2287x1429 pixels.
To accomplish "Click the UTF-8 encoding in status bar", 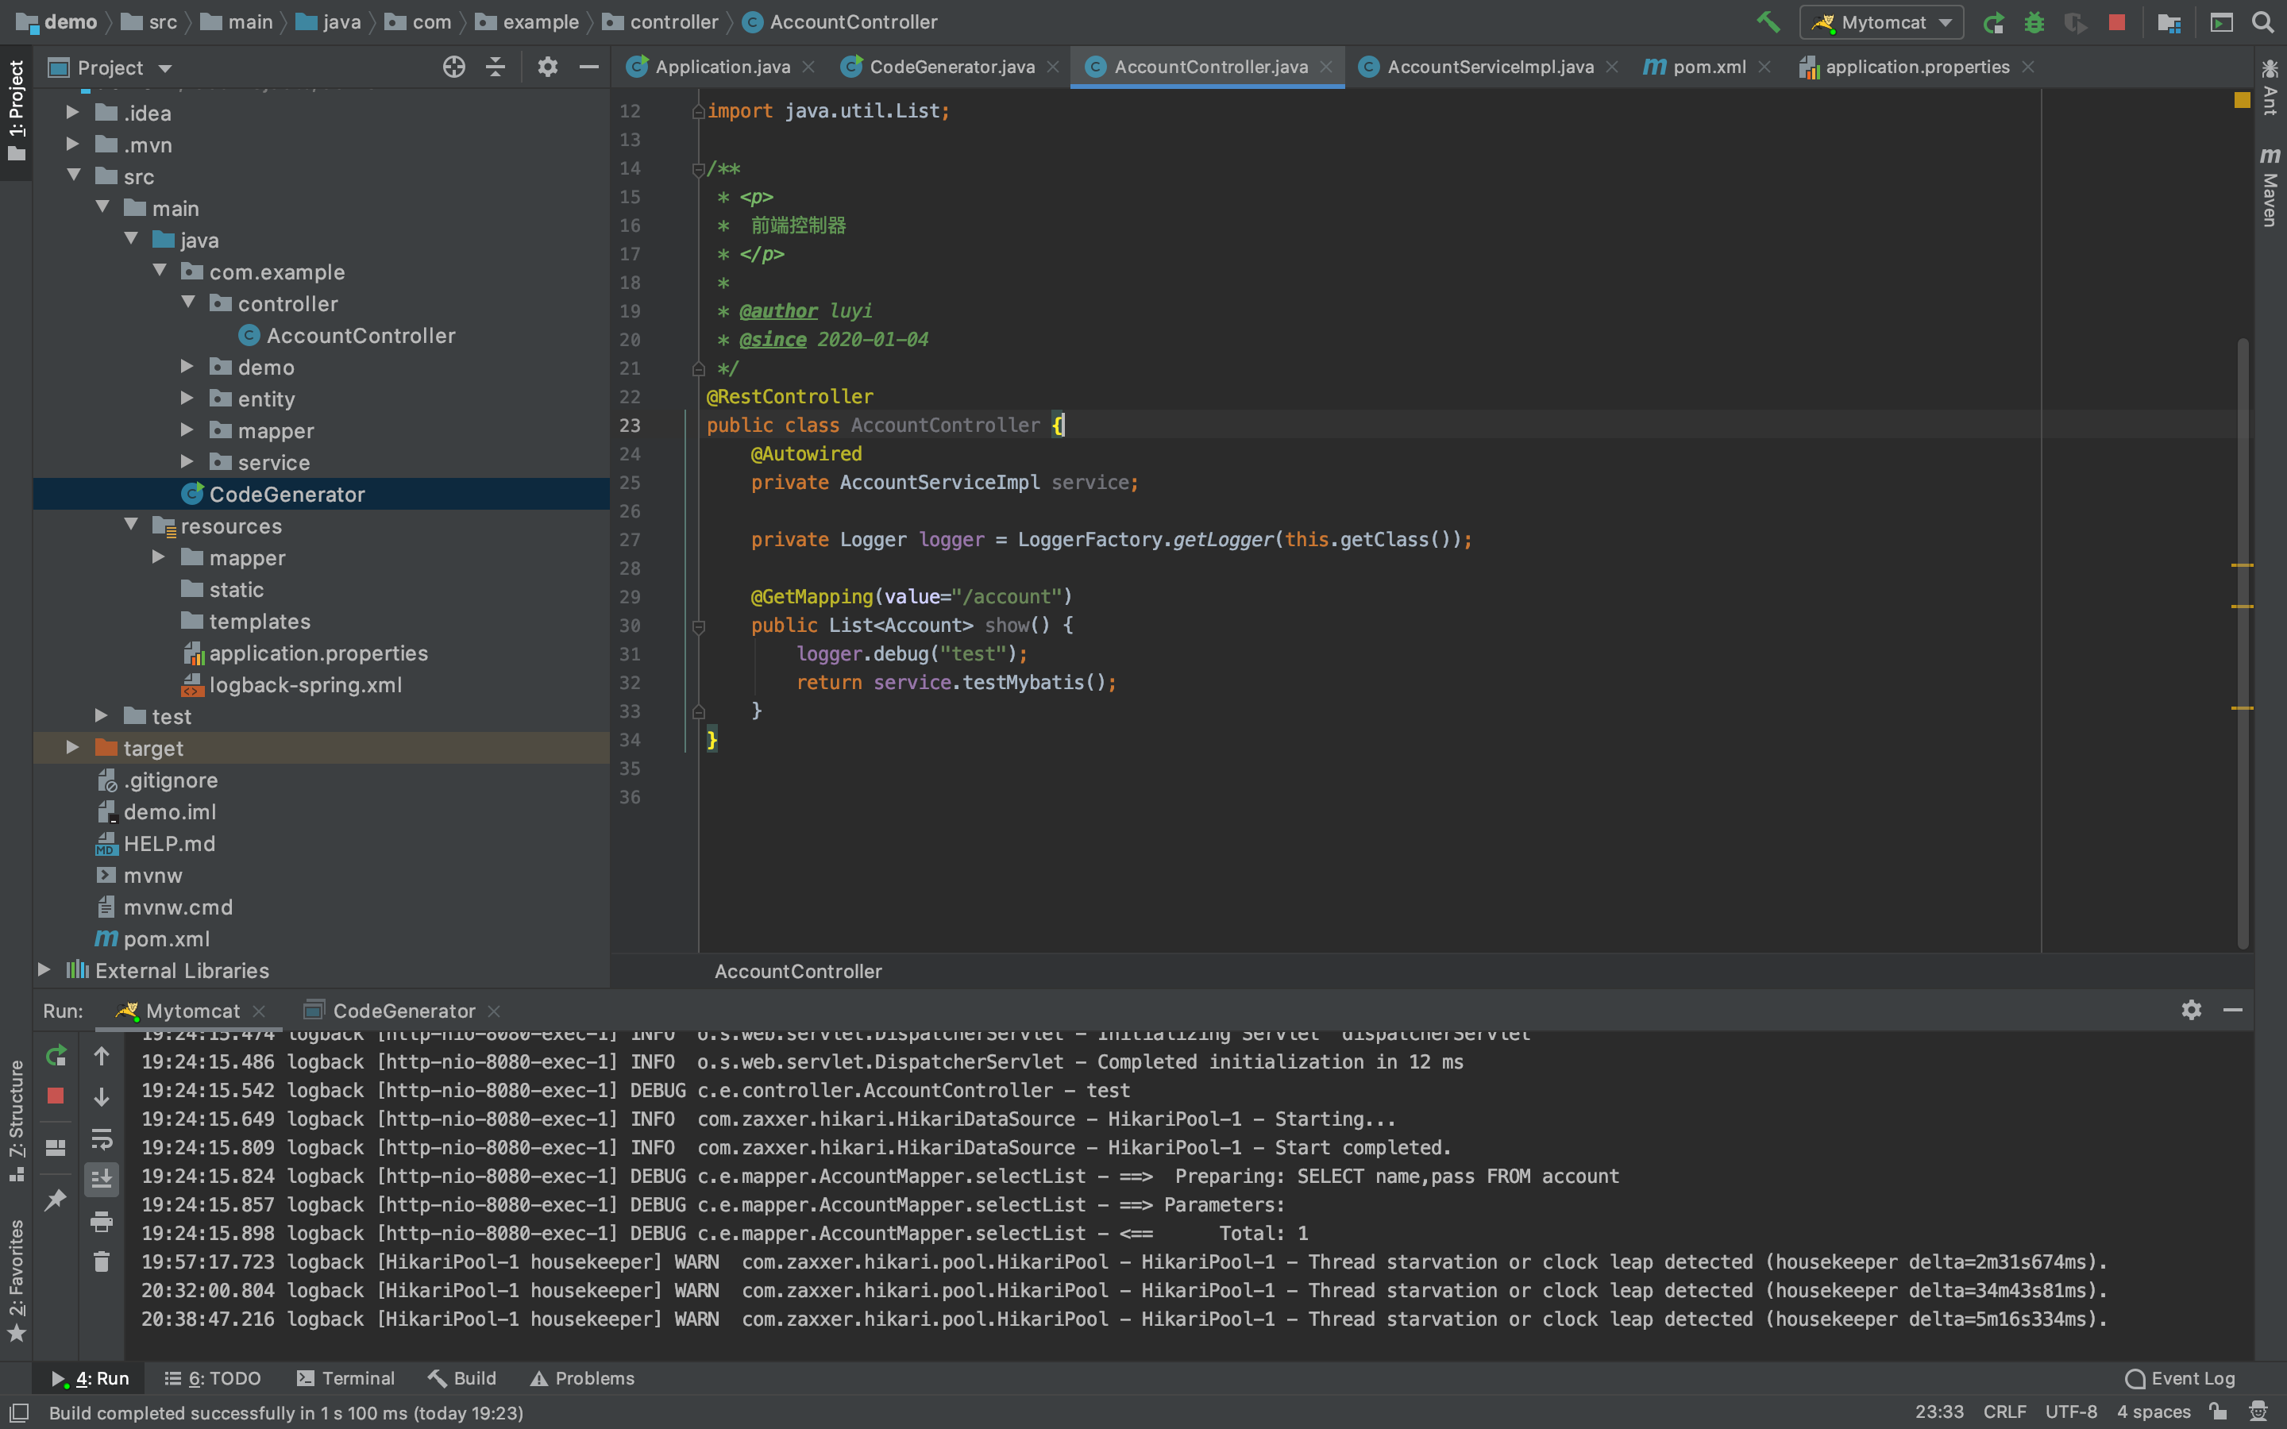I will click(2070, 1412).
